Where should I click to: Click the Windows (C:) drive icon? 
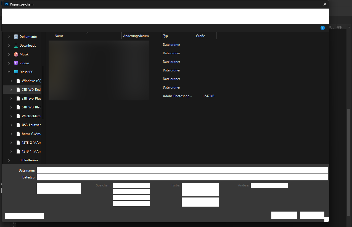(18, 81)
